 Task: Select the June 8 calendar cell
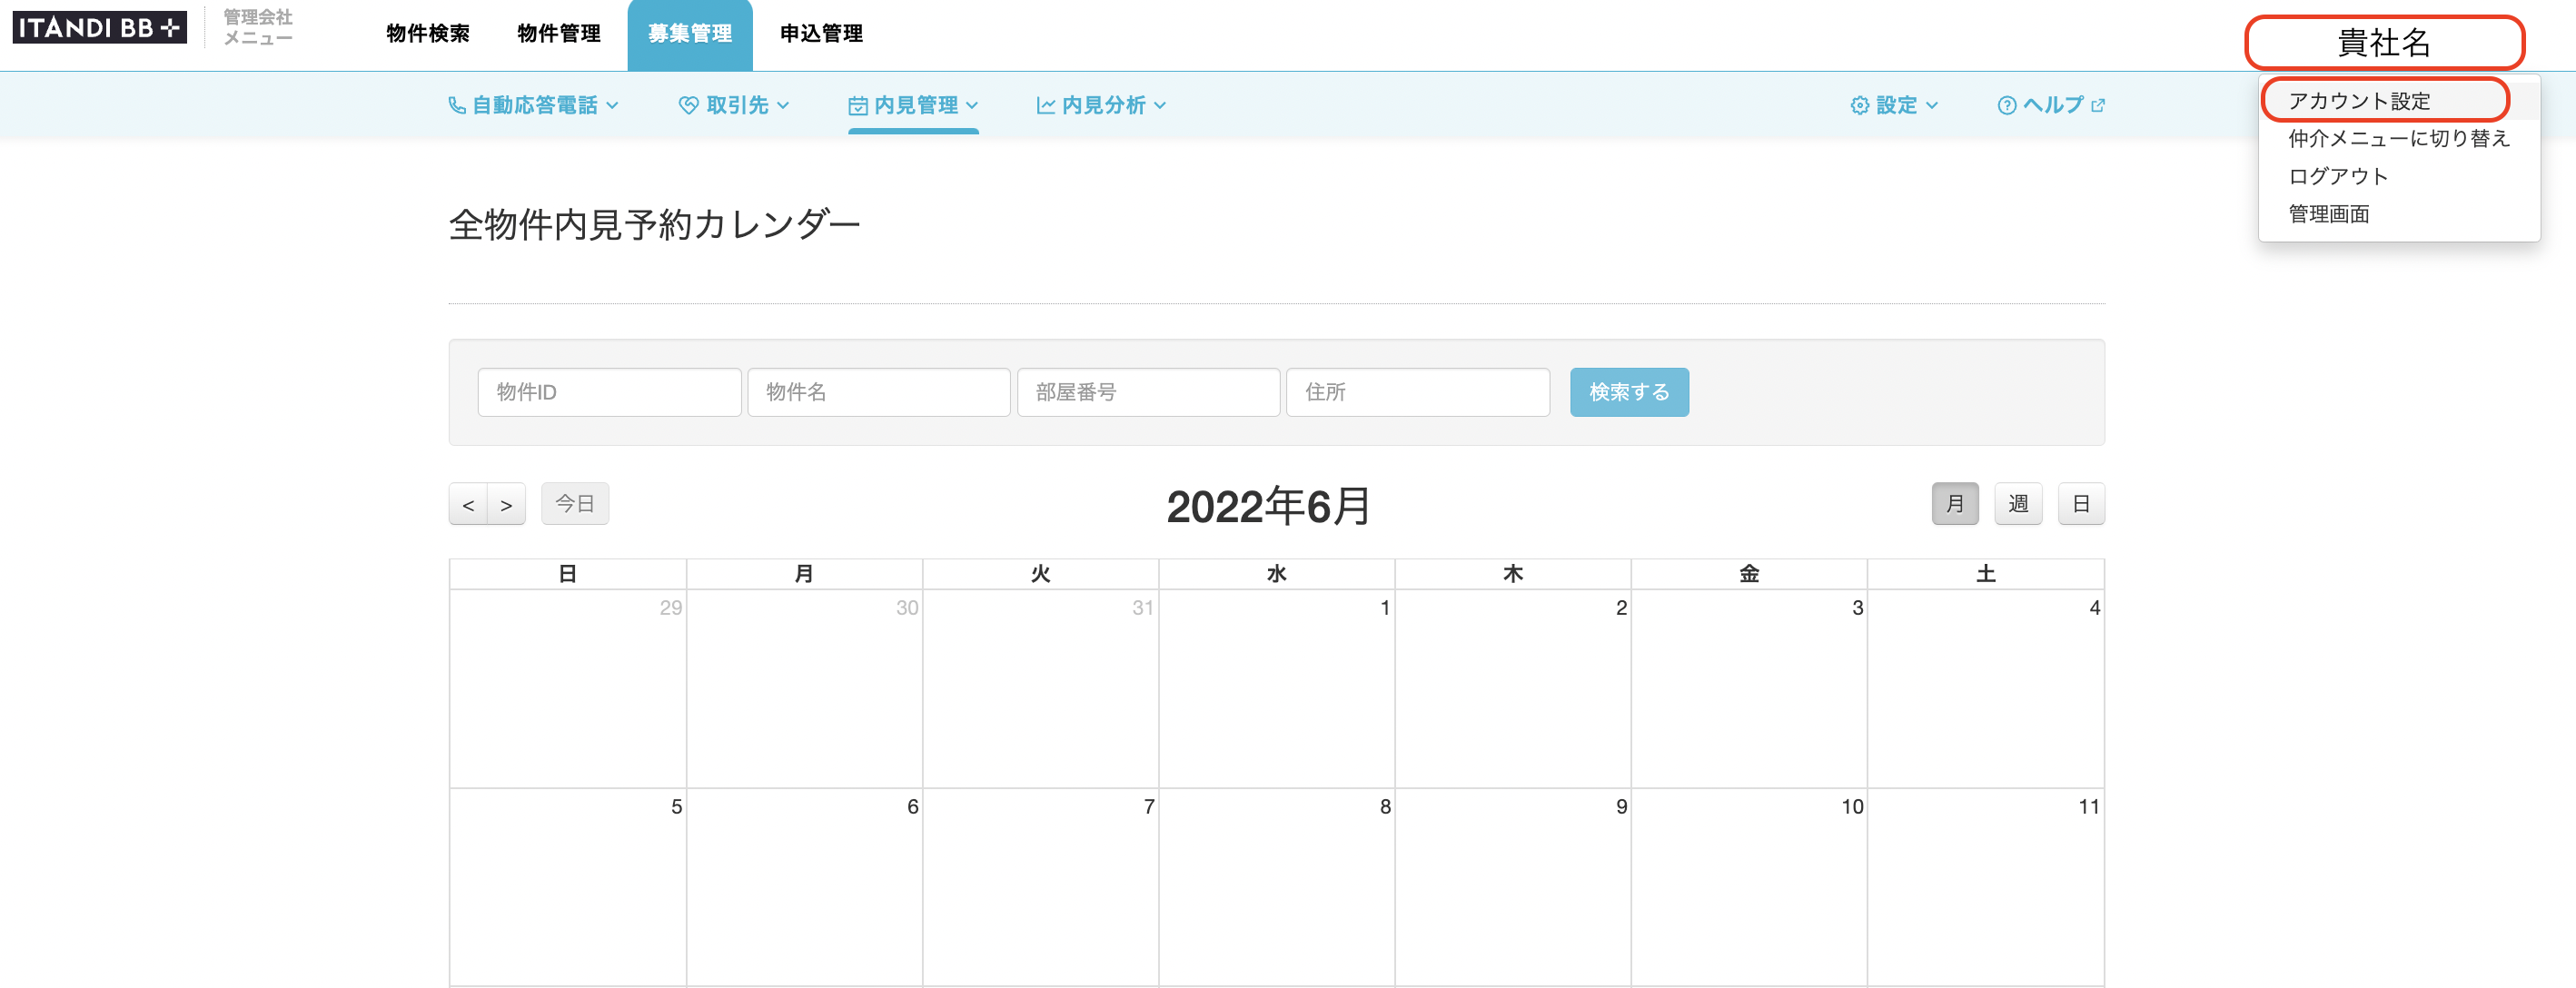[x=1276, y=887]
